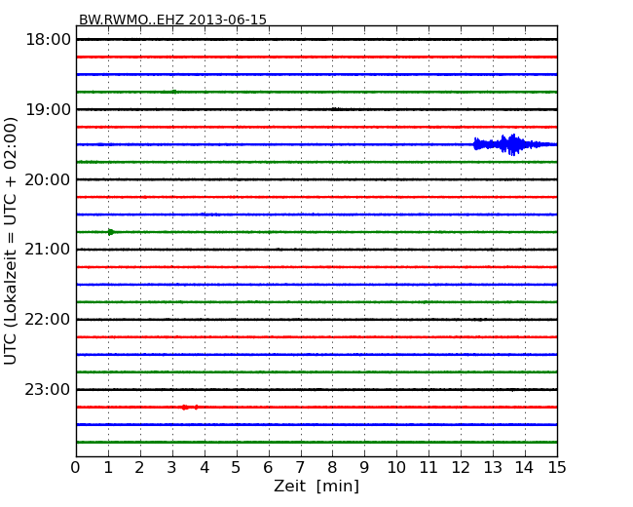Click x-axis tick label 12
The image size is (633, 507).
[461, 468]
